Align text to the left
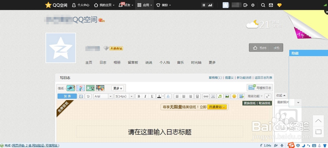The width and height of the screenshot is (328, 148). [x=177, y=96]
